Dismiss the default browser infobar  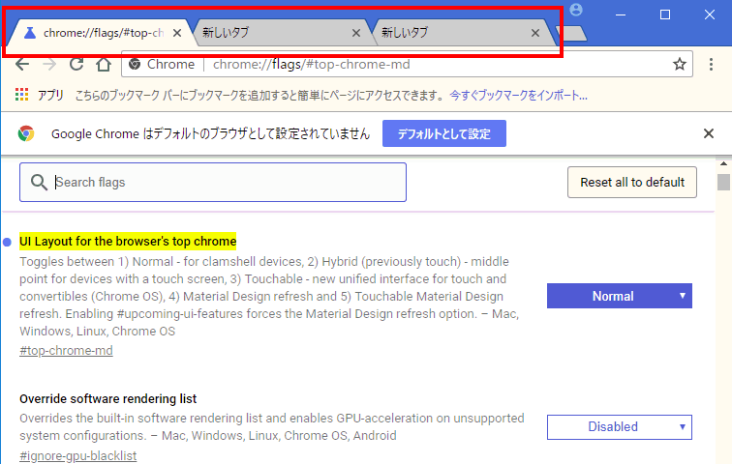pyautogui.click(x=708, y=133)
